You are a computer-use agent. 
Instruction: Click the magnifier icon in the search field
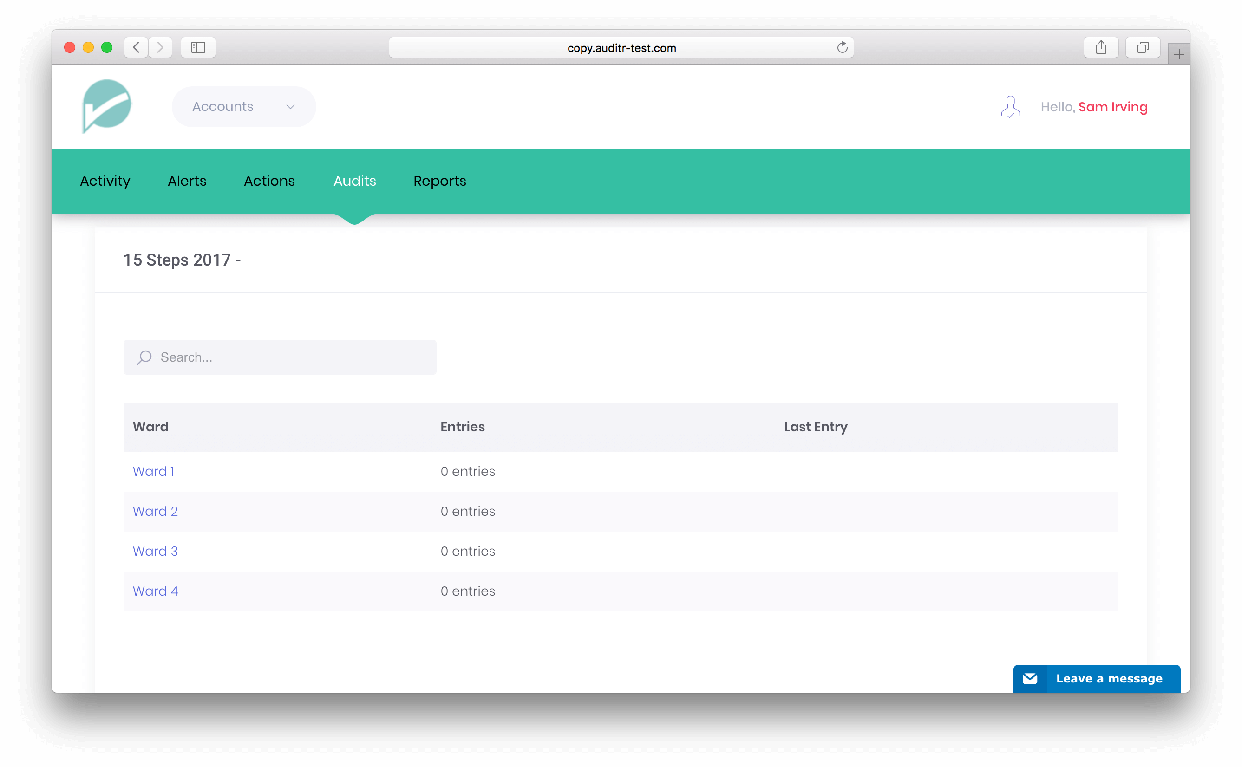[144, 357]
